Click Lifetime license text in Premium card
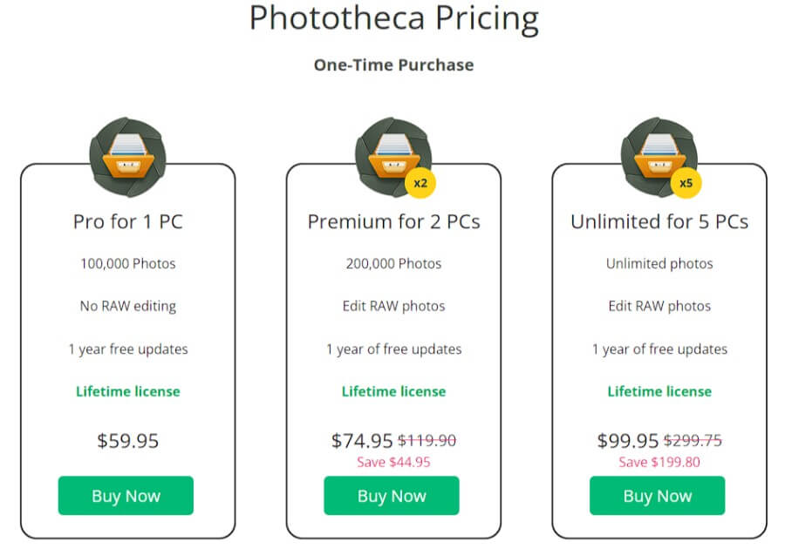 393,391
